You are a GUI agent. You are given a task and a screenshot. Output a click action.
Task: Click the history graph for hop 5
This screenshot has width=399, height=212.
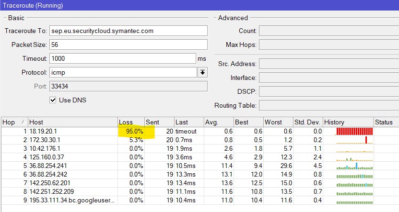(354, 166)
